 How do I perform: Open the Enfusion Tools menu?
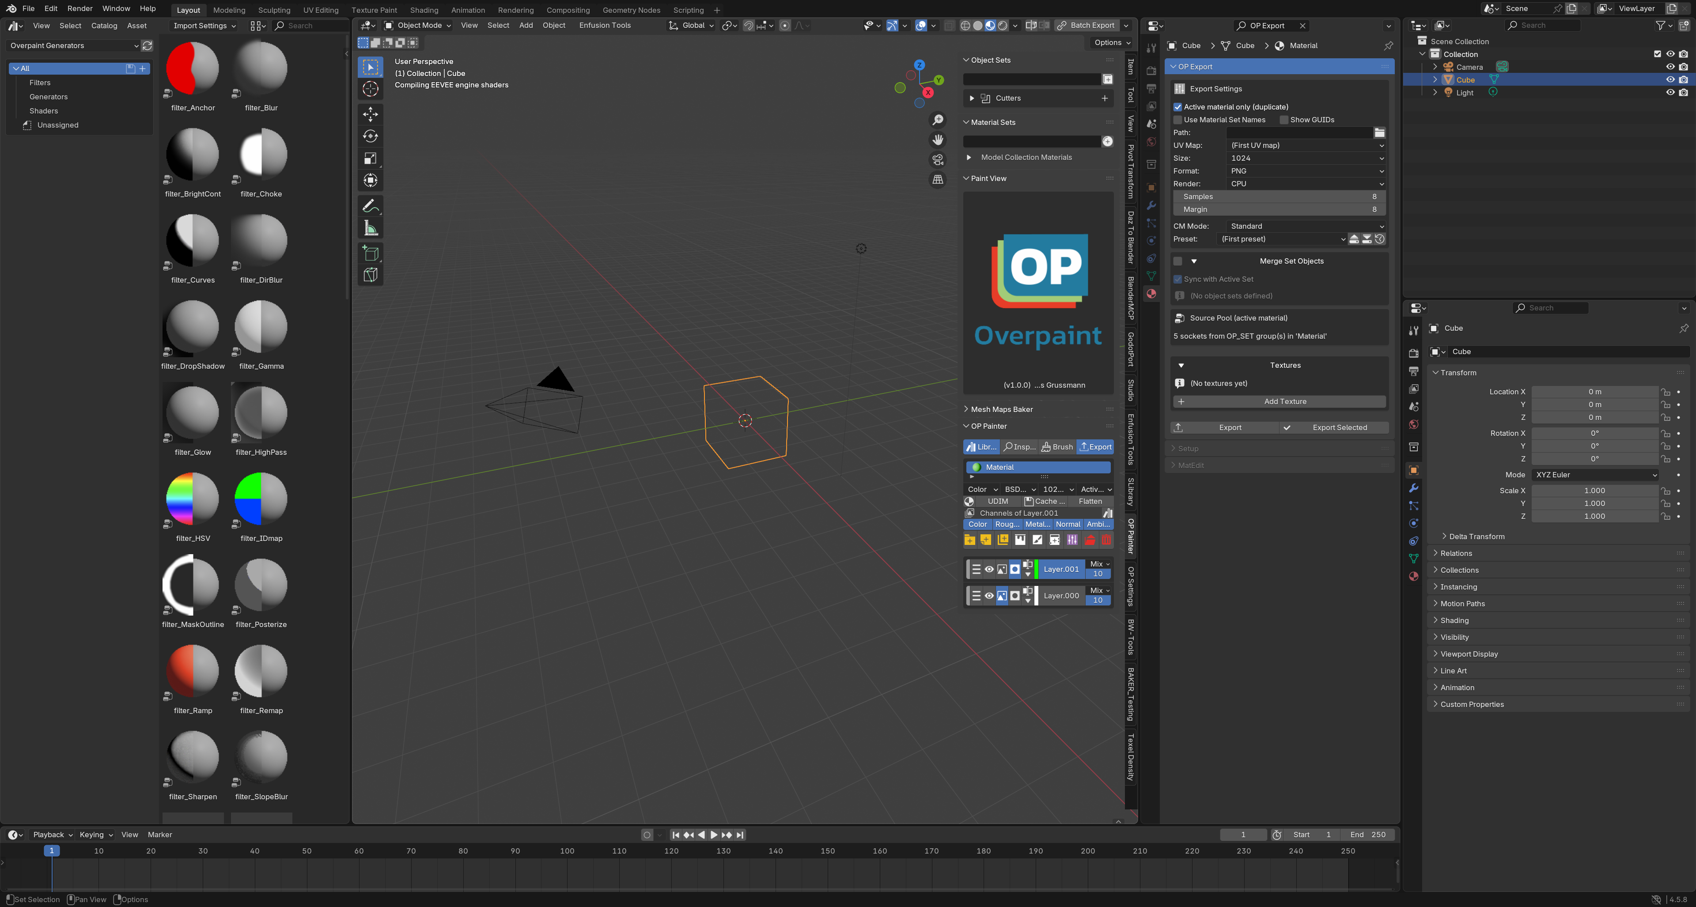coord(604,25)
